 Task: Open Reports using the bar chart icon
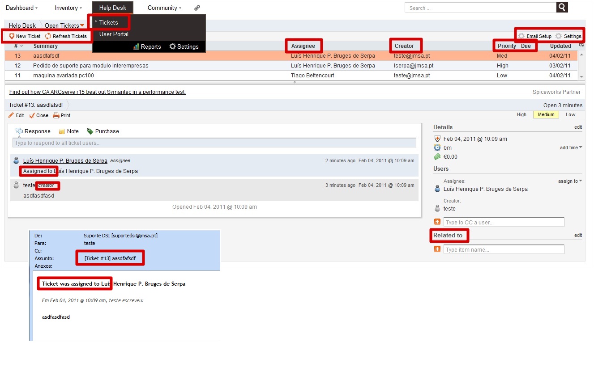[x=137, y=46]
